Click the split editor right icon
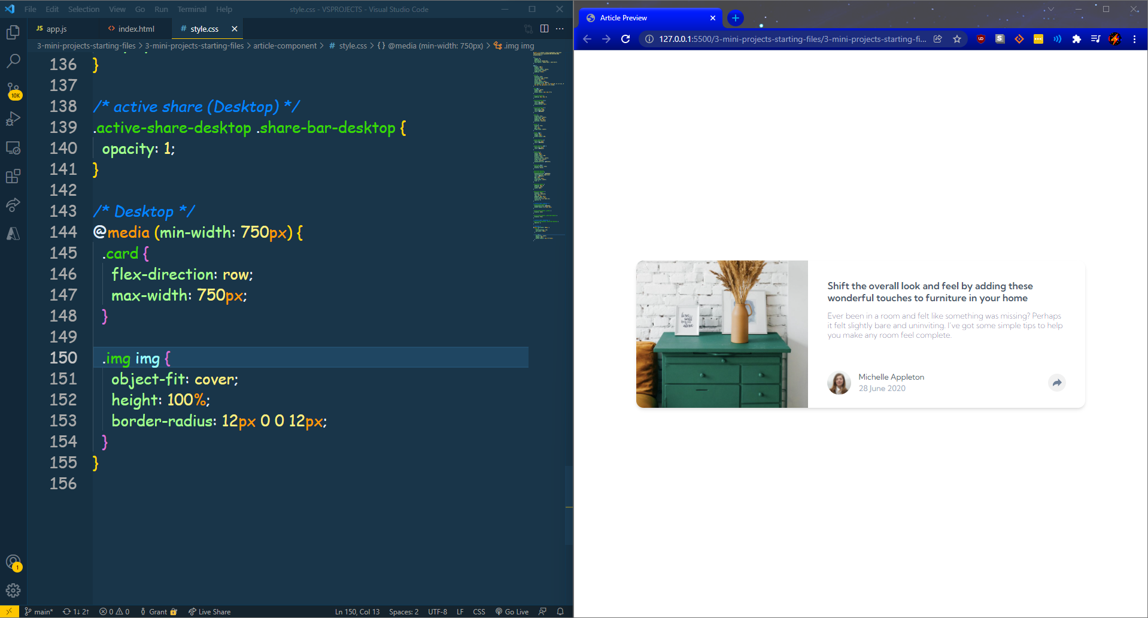This screenshot has height=618, width=1148. click(x=544, y=29)
